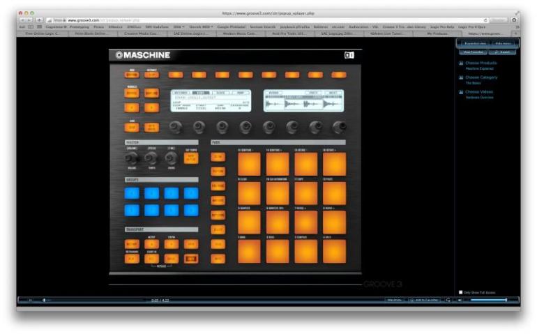
Task: Click the STEP button on Maschine
Action: [x=152, y=75]
